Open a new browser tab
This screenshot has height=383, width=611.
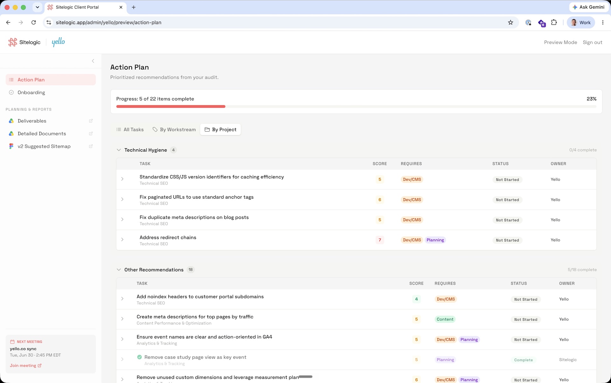134,7
